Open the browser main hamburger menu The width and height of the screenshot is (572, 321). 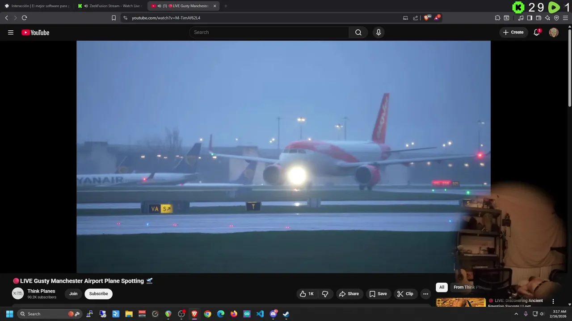(566, 18)
